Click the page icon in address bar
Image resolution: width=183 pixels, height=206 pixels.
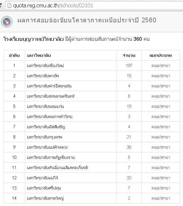click(9, 5)
